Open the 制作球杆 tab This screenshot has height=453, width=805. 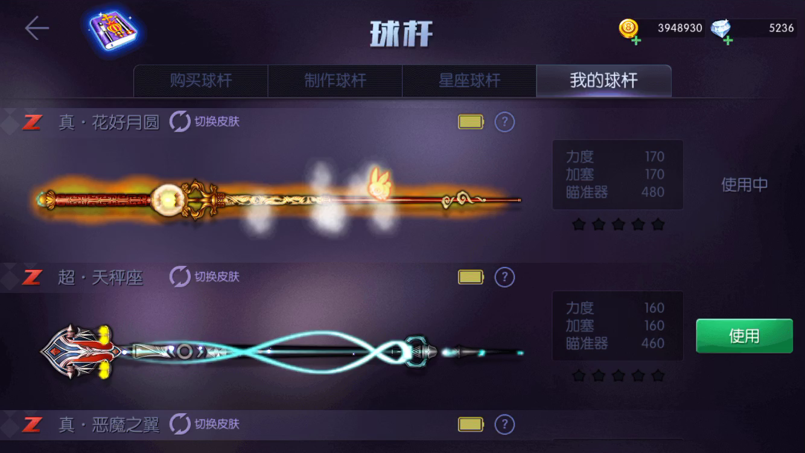pyautogui.click(x=335, y=81)
